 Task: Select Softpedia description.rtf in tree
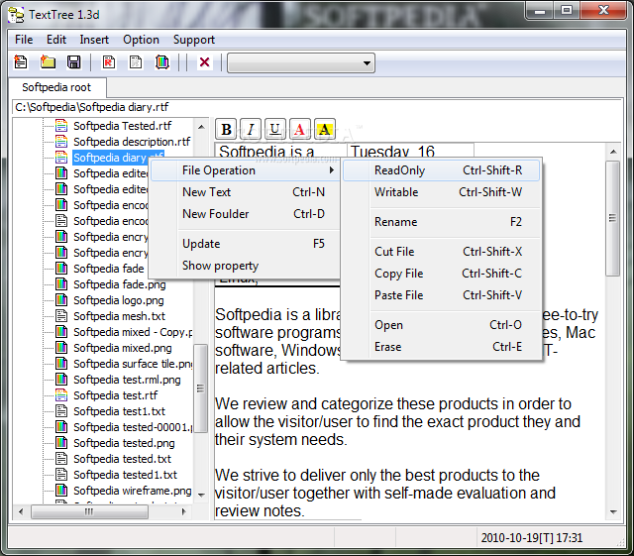tap(132, 142)
